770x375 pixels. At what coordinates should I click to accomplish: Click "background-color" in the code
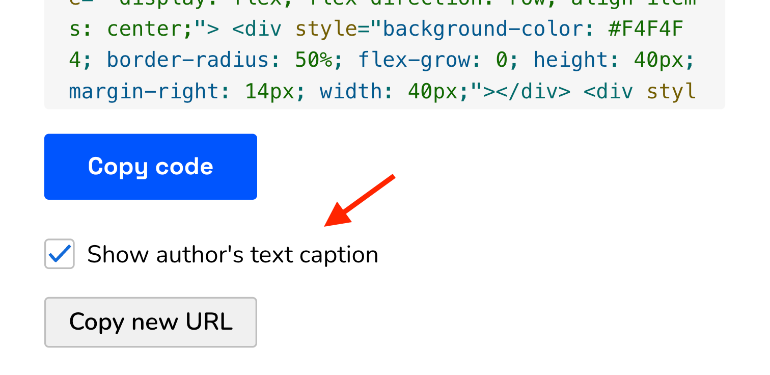click(x=481, y=29)
